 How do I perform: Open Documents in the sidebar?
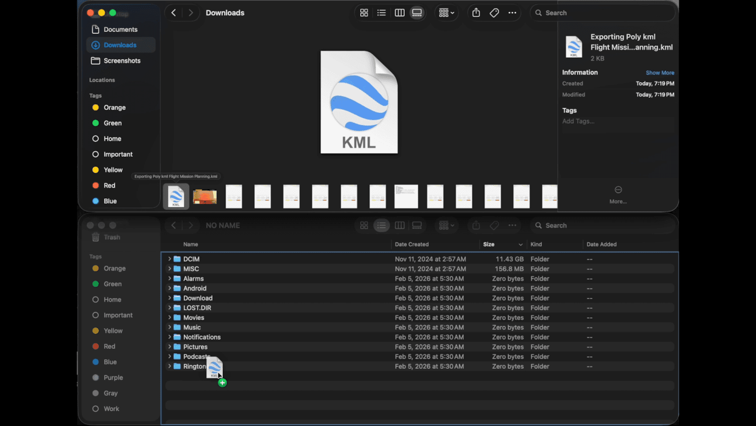click(120, 29)
